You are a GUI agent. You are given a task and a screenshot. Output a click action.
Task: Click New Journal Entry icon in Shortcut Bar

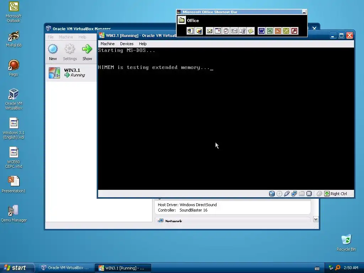242,31
